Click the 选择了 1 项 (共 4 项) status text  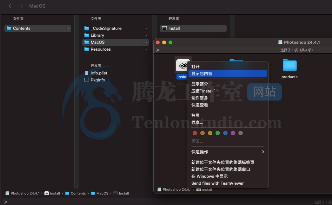tap(296, 50)
